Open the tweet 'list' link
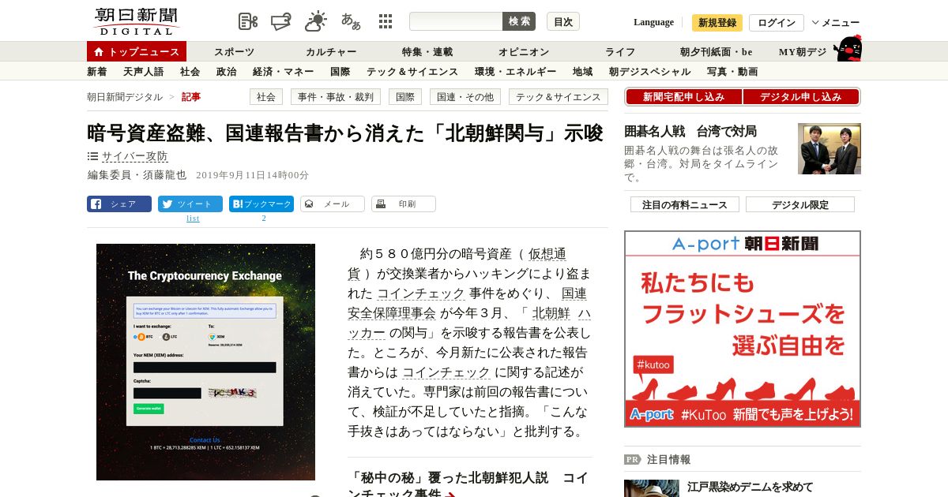 193,218
